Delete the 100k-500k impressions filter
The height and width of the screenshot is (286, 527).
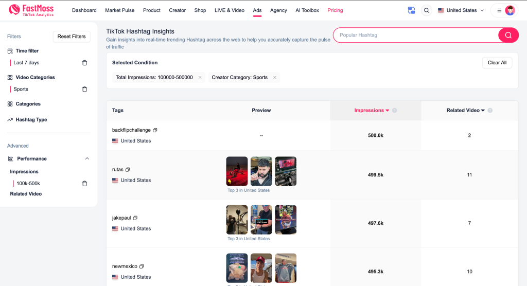85,184
